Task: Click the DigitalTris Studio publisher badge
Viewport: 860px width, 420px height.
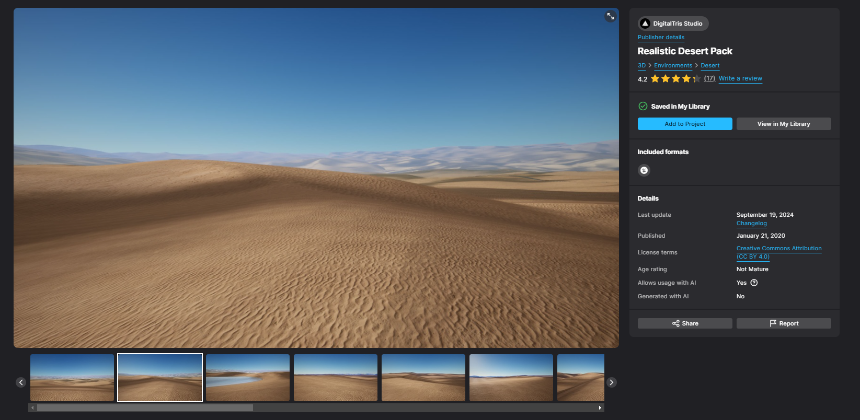Action: pos(673,24)
